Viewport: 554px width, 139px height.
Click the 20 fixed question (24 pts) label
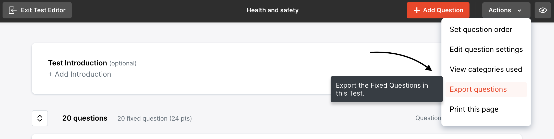[x=154, y=119]
